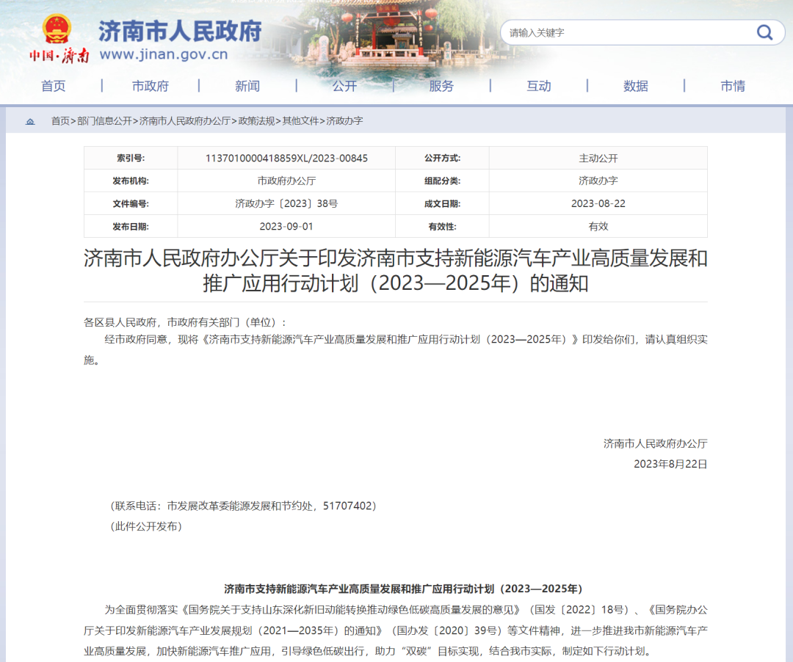Click the salutation line 各区县人民政府

pos(185,322)
